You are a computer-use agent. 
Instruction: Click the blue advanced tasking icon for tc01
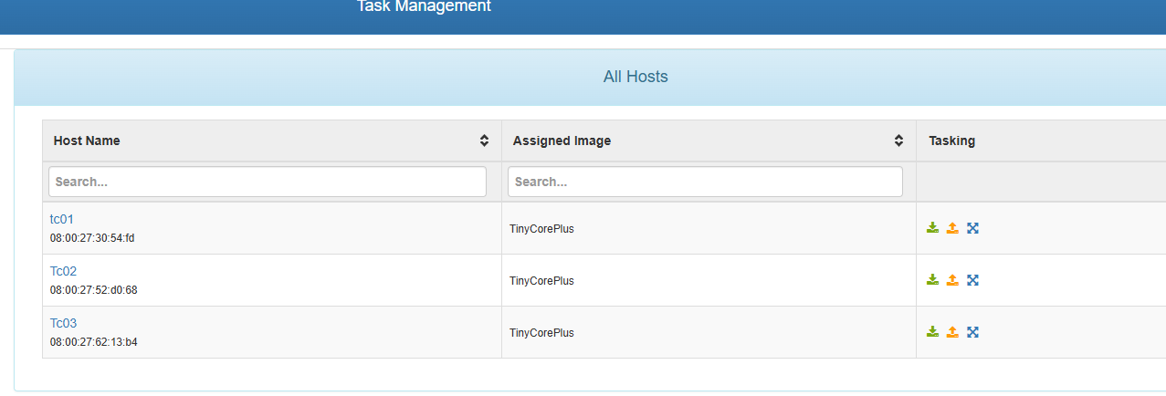pyautogui.click(x=972, y=228)
